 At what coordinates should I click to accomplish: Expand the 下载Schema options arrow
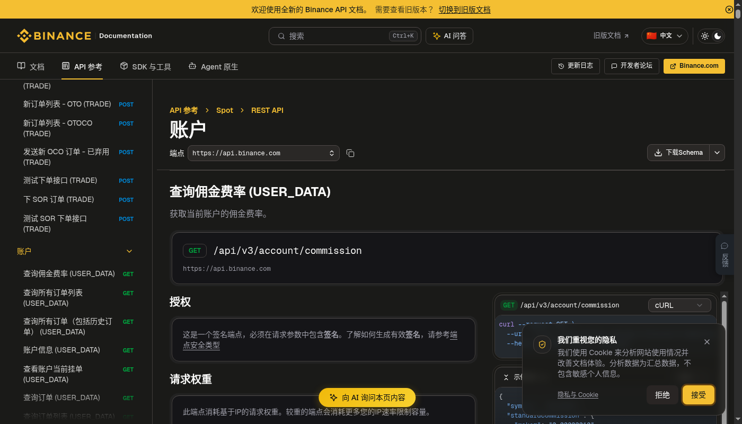tap(717, 153)
